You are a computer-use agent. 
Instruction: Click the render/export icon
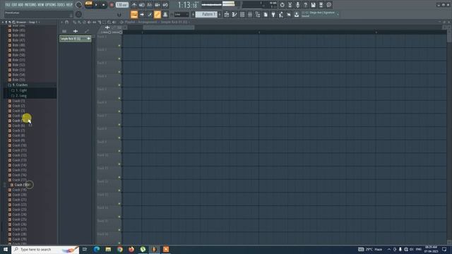pyautogui.click(x=321, y=5)
